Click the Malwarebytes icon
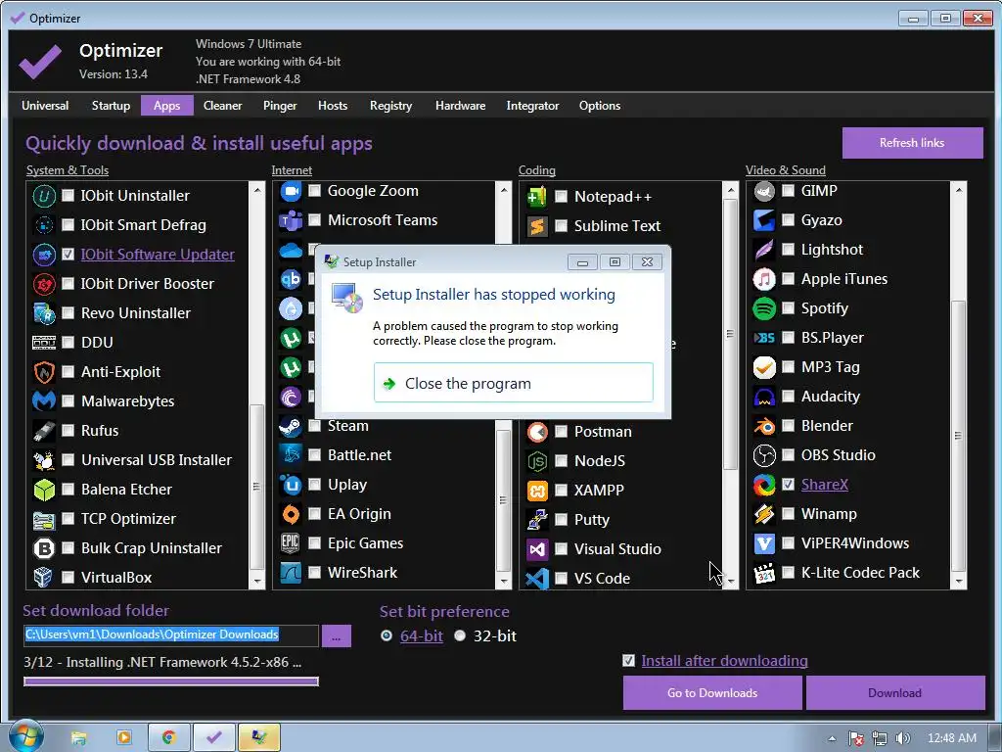 click(x=44, y=401)
